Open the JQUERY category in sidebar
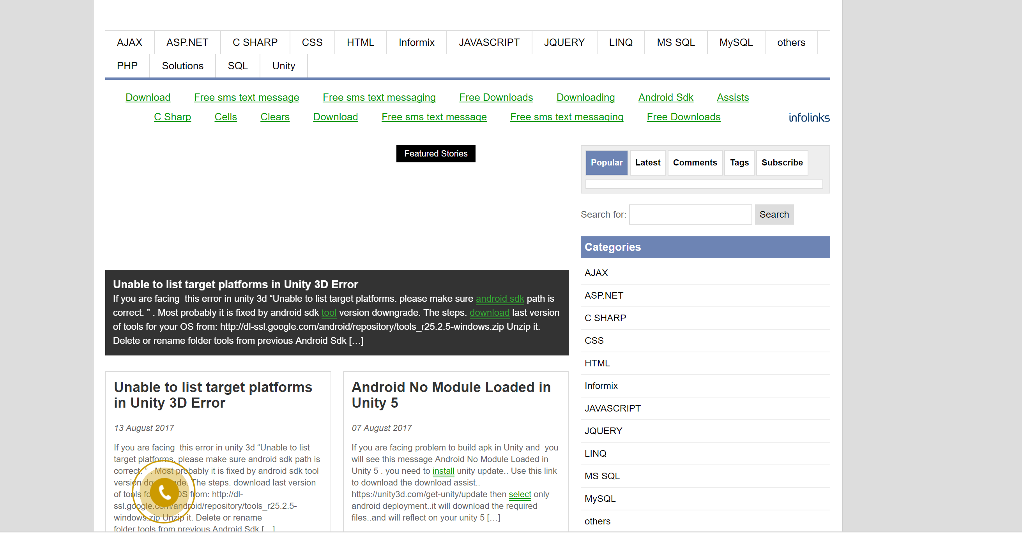 tap(603, 431)
